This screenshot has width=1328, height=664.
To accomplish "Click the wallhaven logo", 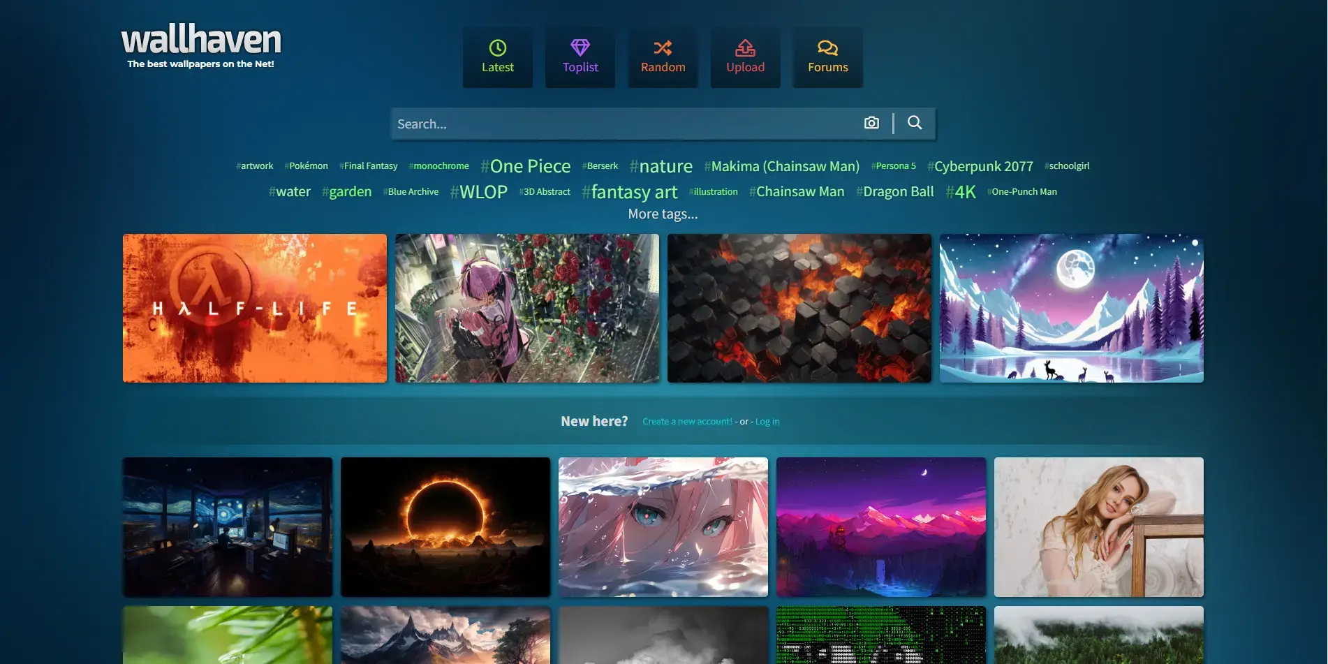I will 201,45.
